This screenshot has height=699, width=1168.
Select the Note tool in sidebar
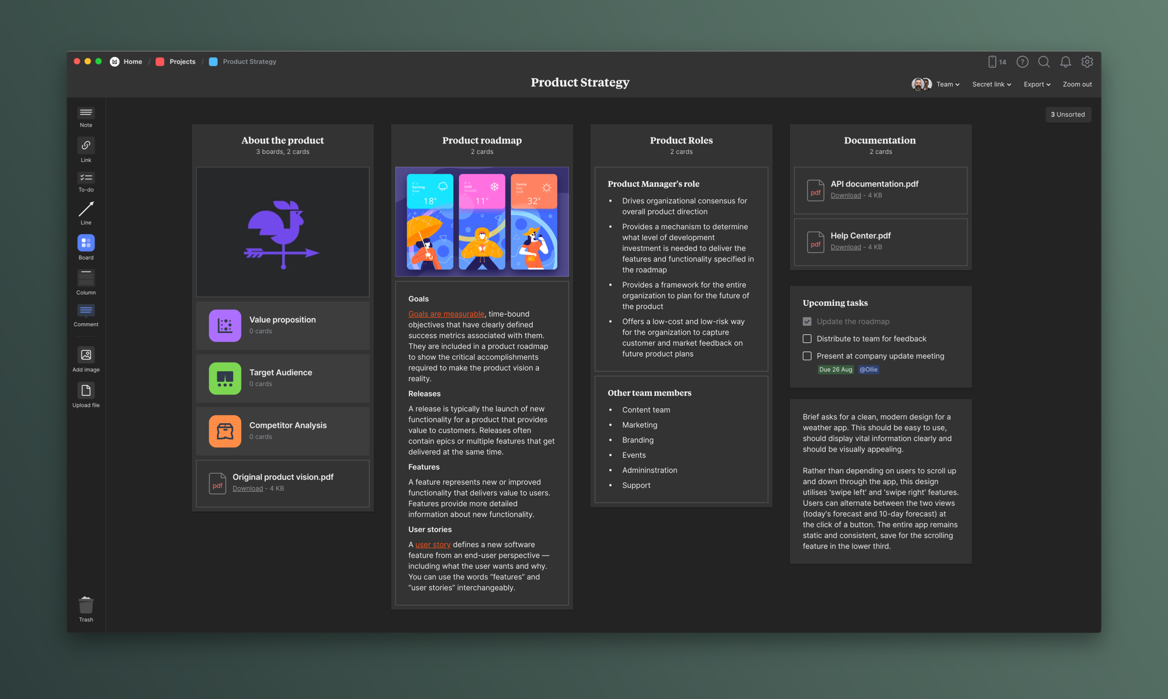point(86,113)
